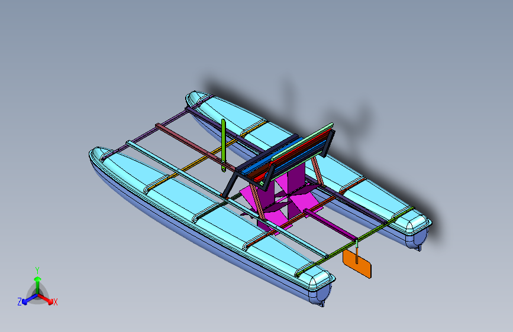513x332 pixels.
Task: Select the magenta rod behind the paddle wheel
Action: pos(330,225)
